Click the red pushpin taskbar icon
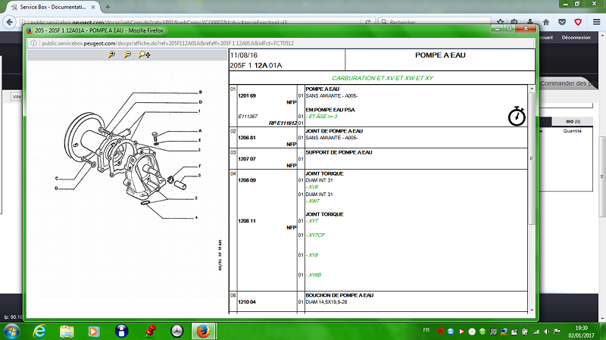This screenshot has width=606, height=340. [150, 332]
